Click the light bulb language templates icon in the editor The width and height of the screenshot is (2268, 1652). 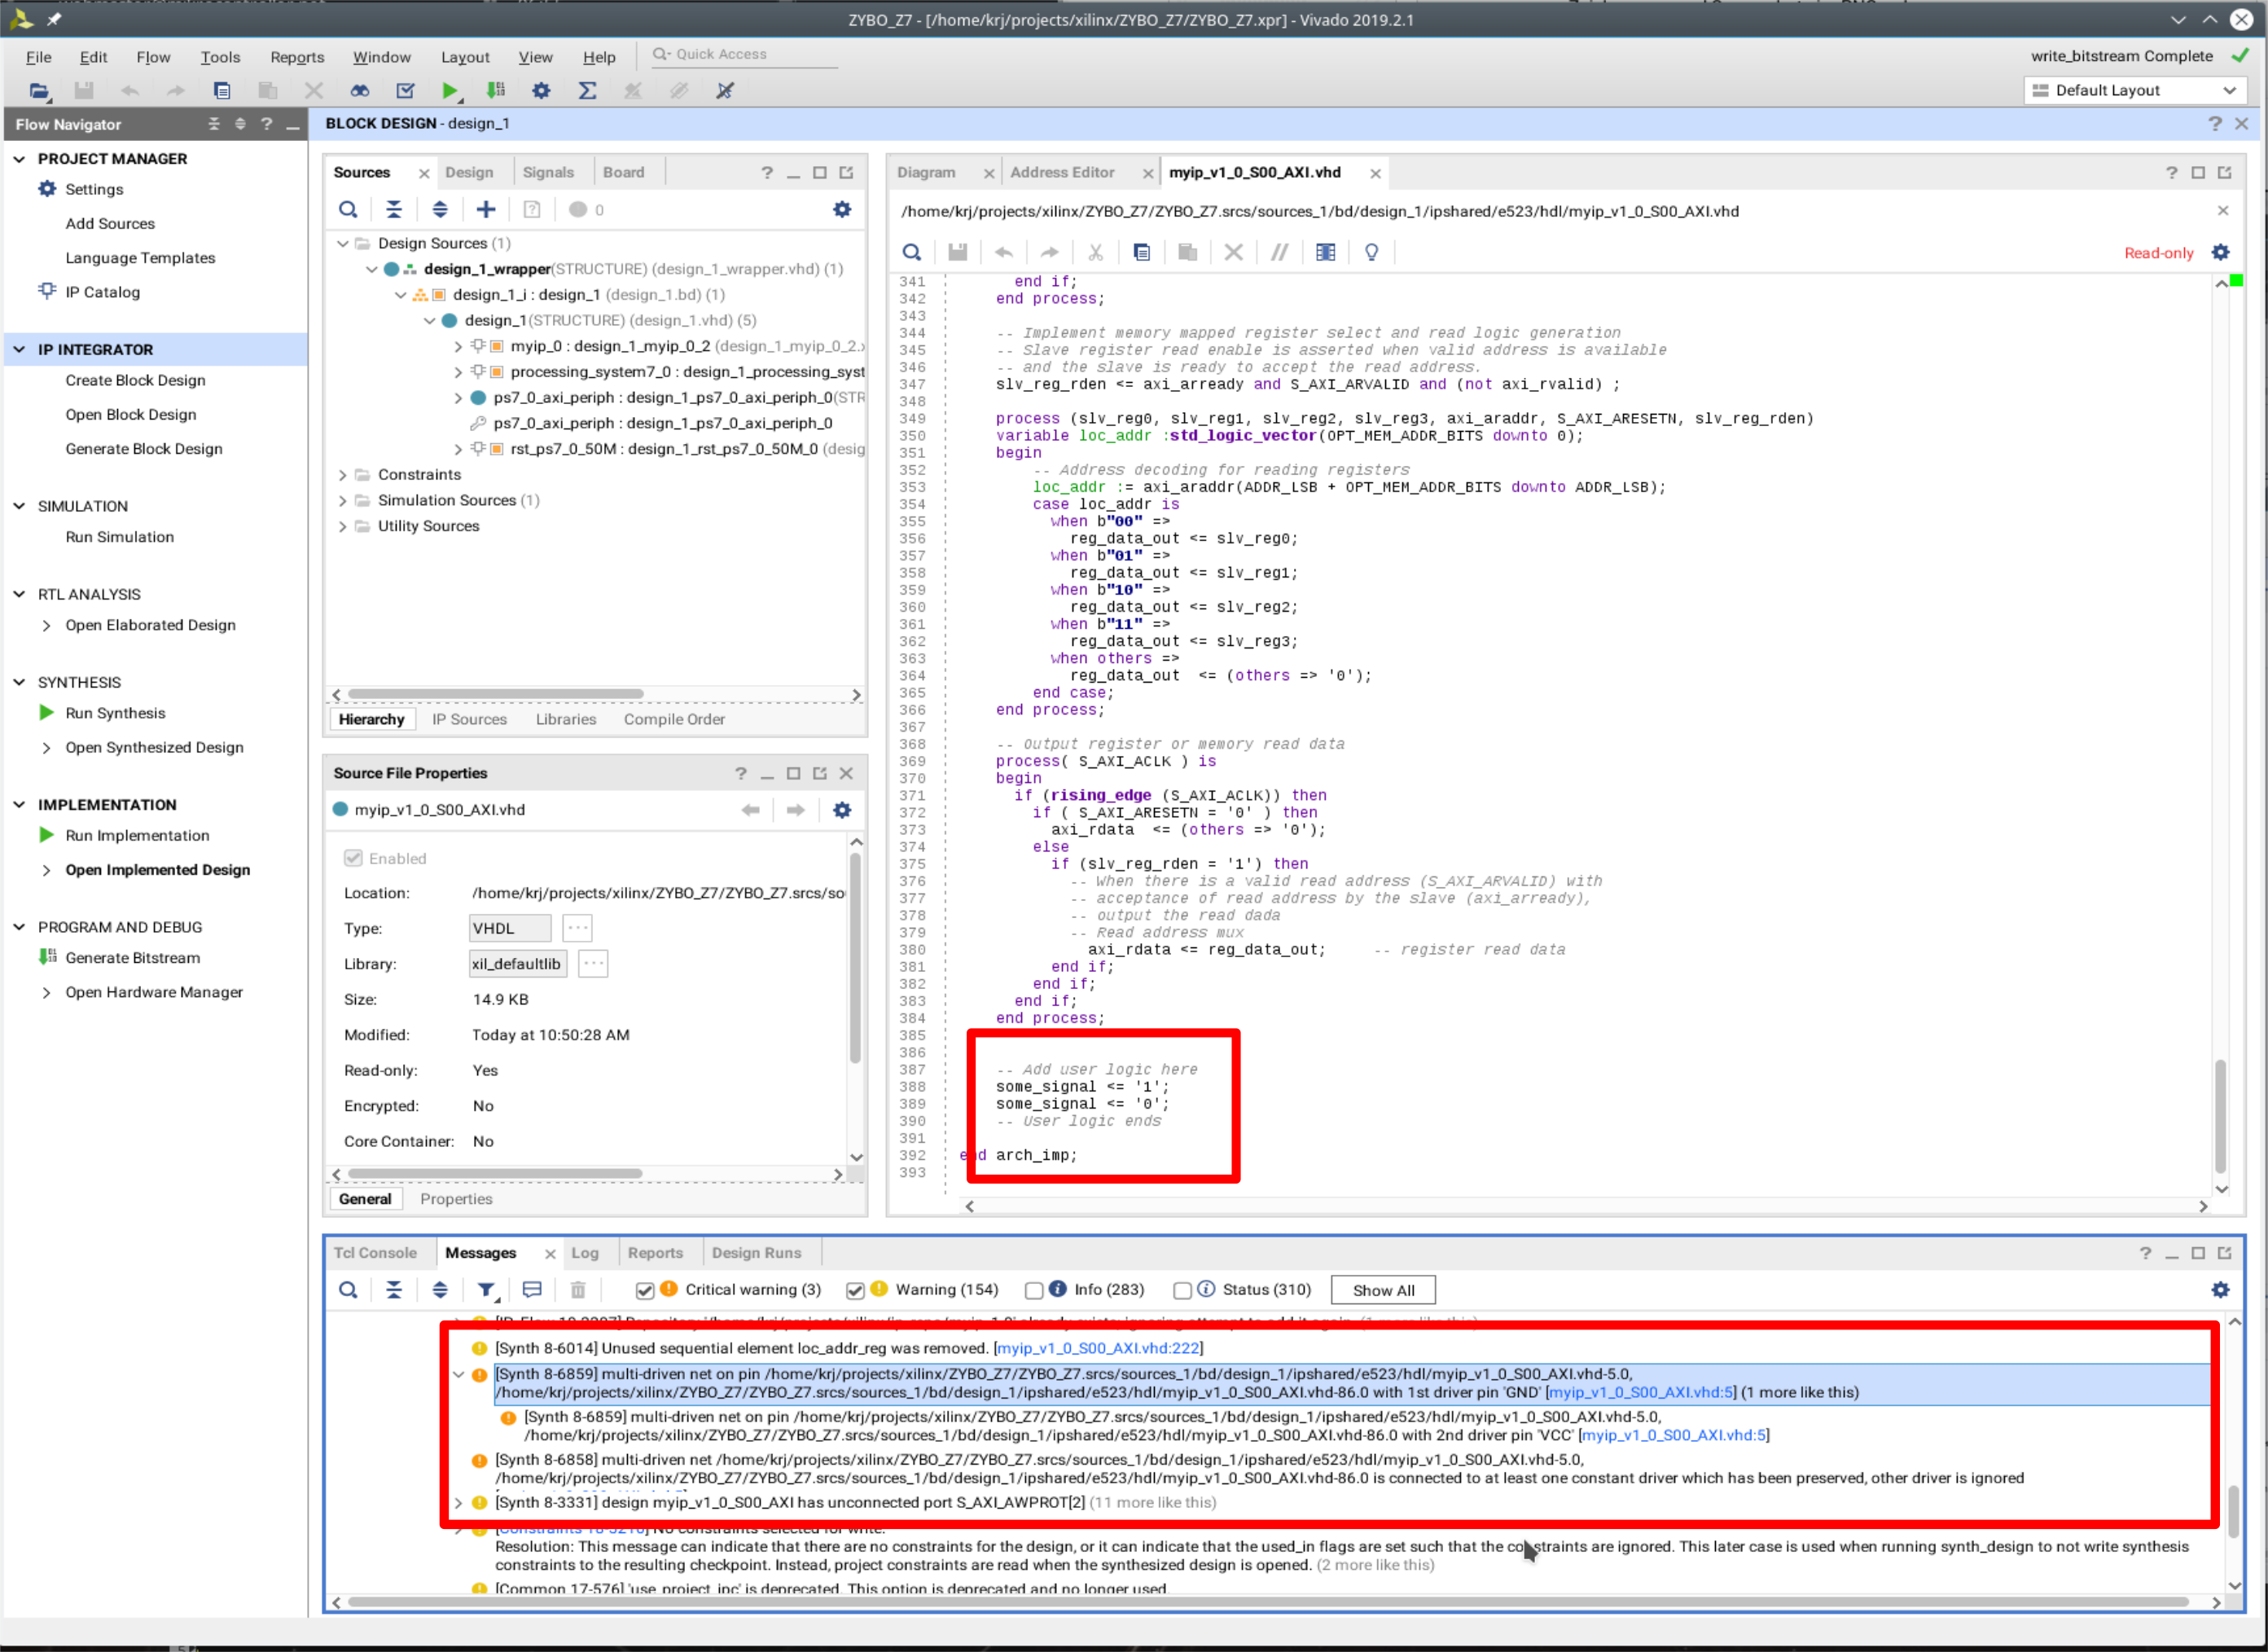pyautogui.click(x=1371, y=253)
